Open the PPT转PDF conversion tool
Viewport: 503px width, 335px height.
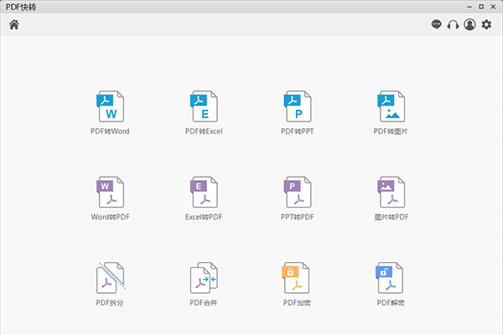[x=298, y=193]
